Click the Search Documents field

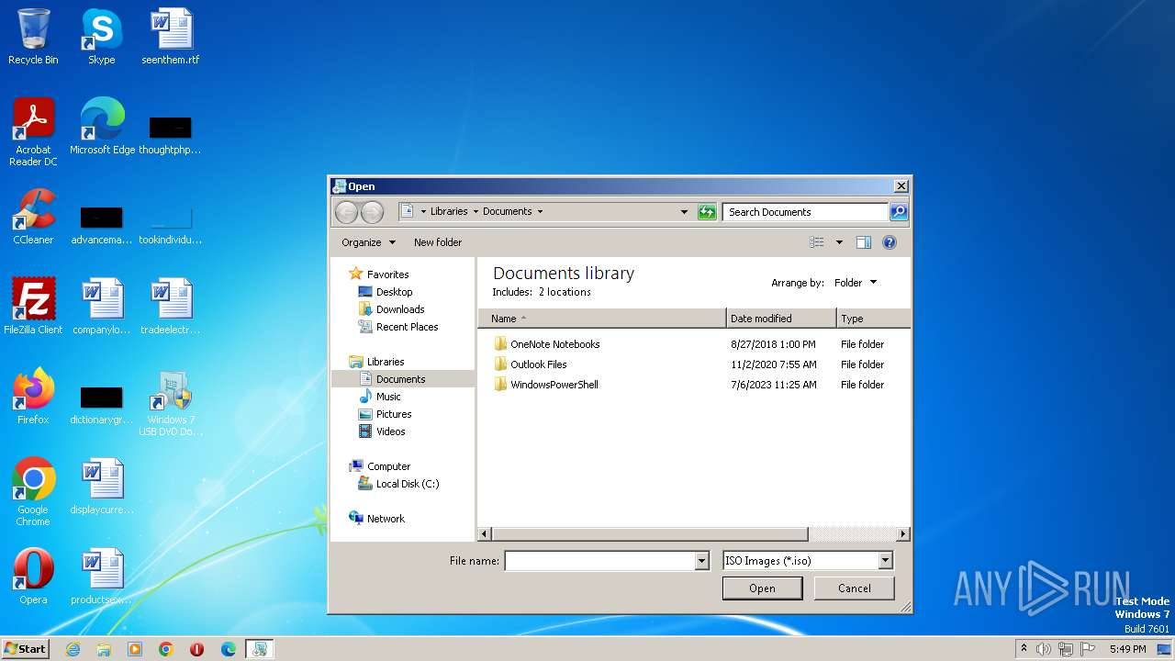[x=806, y=212]
